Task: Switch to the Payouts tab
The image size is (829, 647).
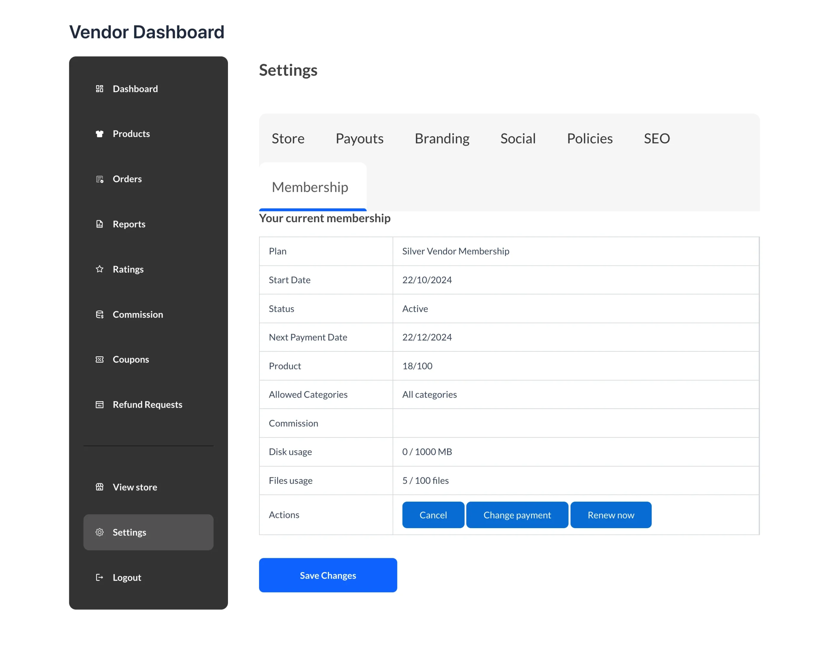Action: click(359, 139)
